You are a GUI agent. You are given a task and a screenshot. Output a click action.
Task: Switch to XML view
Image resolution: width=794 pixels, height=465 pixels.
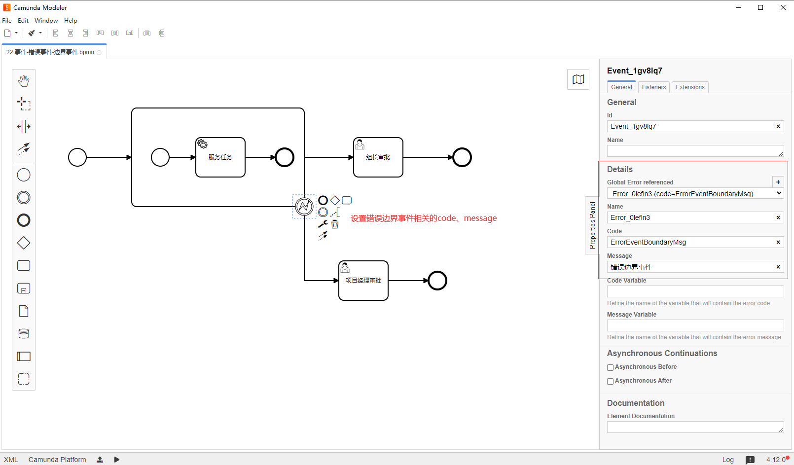point(11,460)
